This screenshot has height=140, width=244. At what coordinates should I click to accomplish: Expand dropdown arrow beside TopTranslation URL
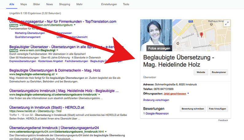pos(75,25)
